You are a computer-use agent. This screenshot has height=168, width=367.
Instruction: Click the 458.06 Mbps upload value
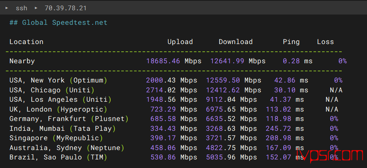pyautogui.click(x=174, y=147)
